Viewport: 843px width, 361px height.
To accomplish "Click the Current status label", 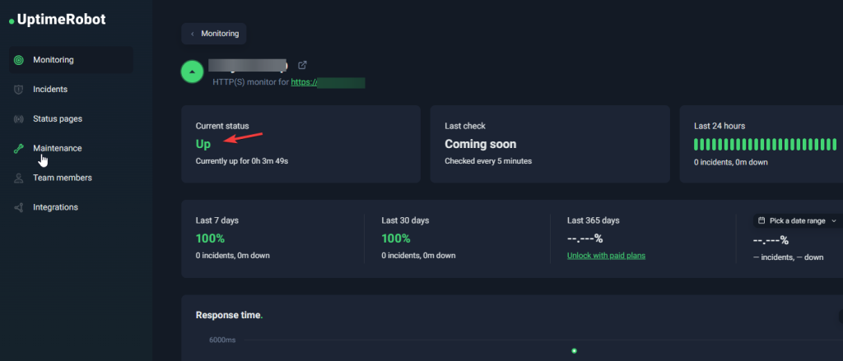I will point(222,126).
